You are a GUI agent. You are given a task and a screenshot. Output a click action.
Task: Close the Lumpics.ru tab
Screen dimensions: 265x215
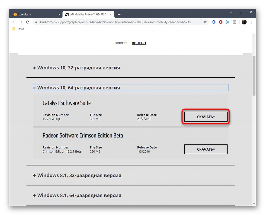[59, 15]
